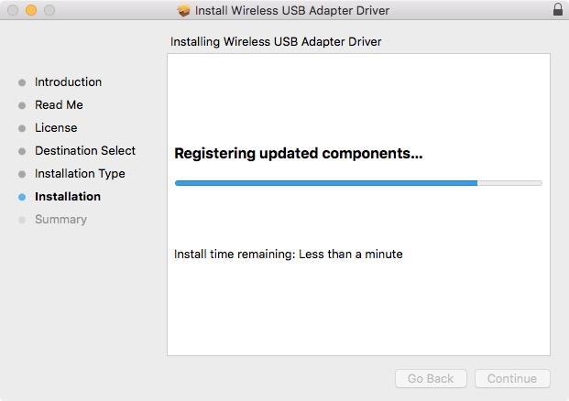569x401 pixels.
Task: Click the Continue button
Action: (512, 378)
